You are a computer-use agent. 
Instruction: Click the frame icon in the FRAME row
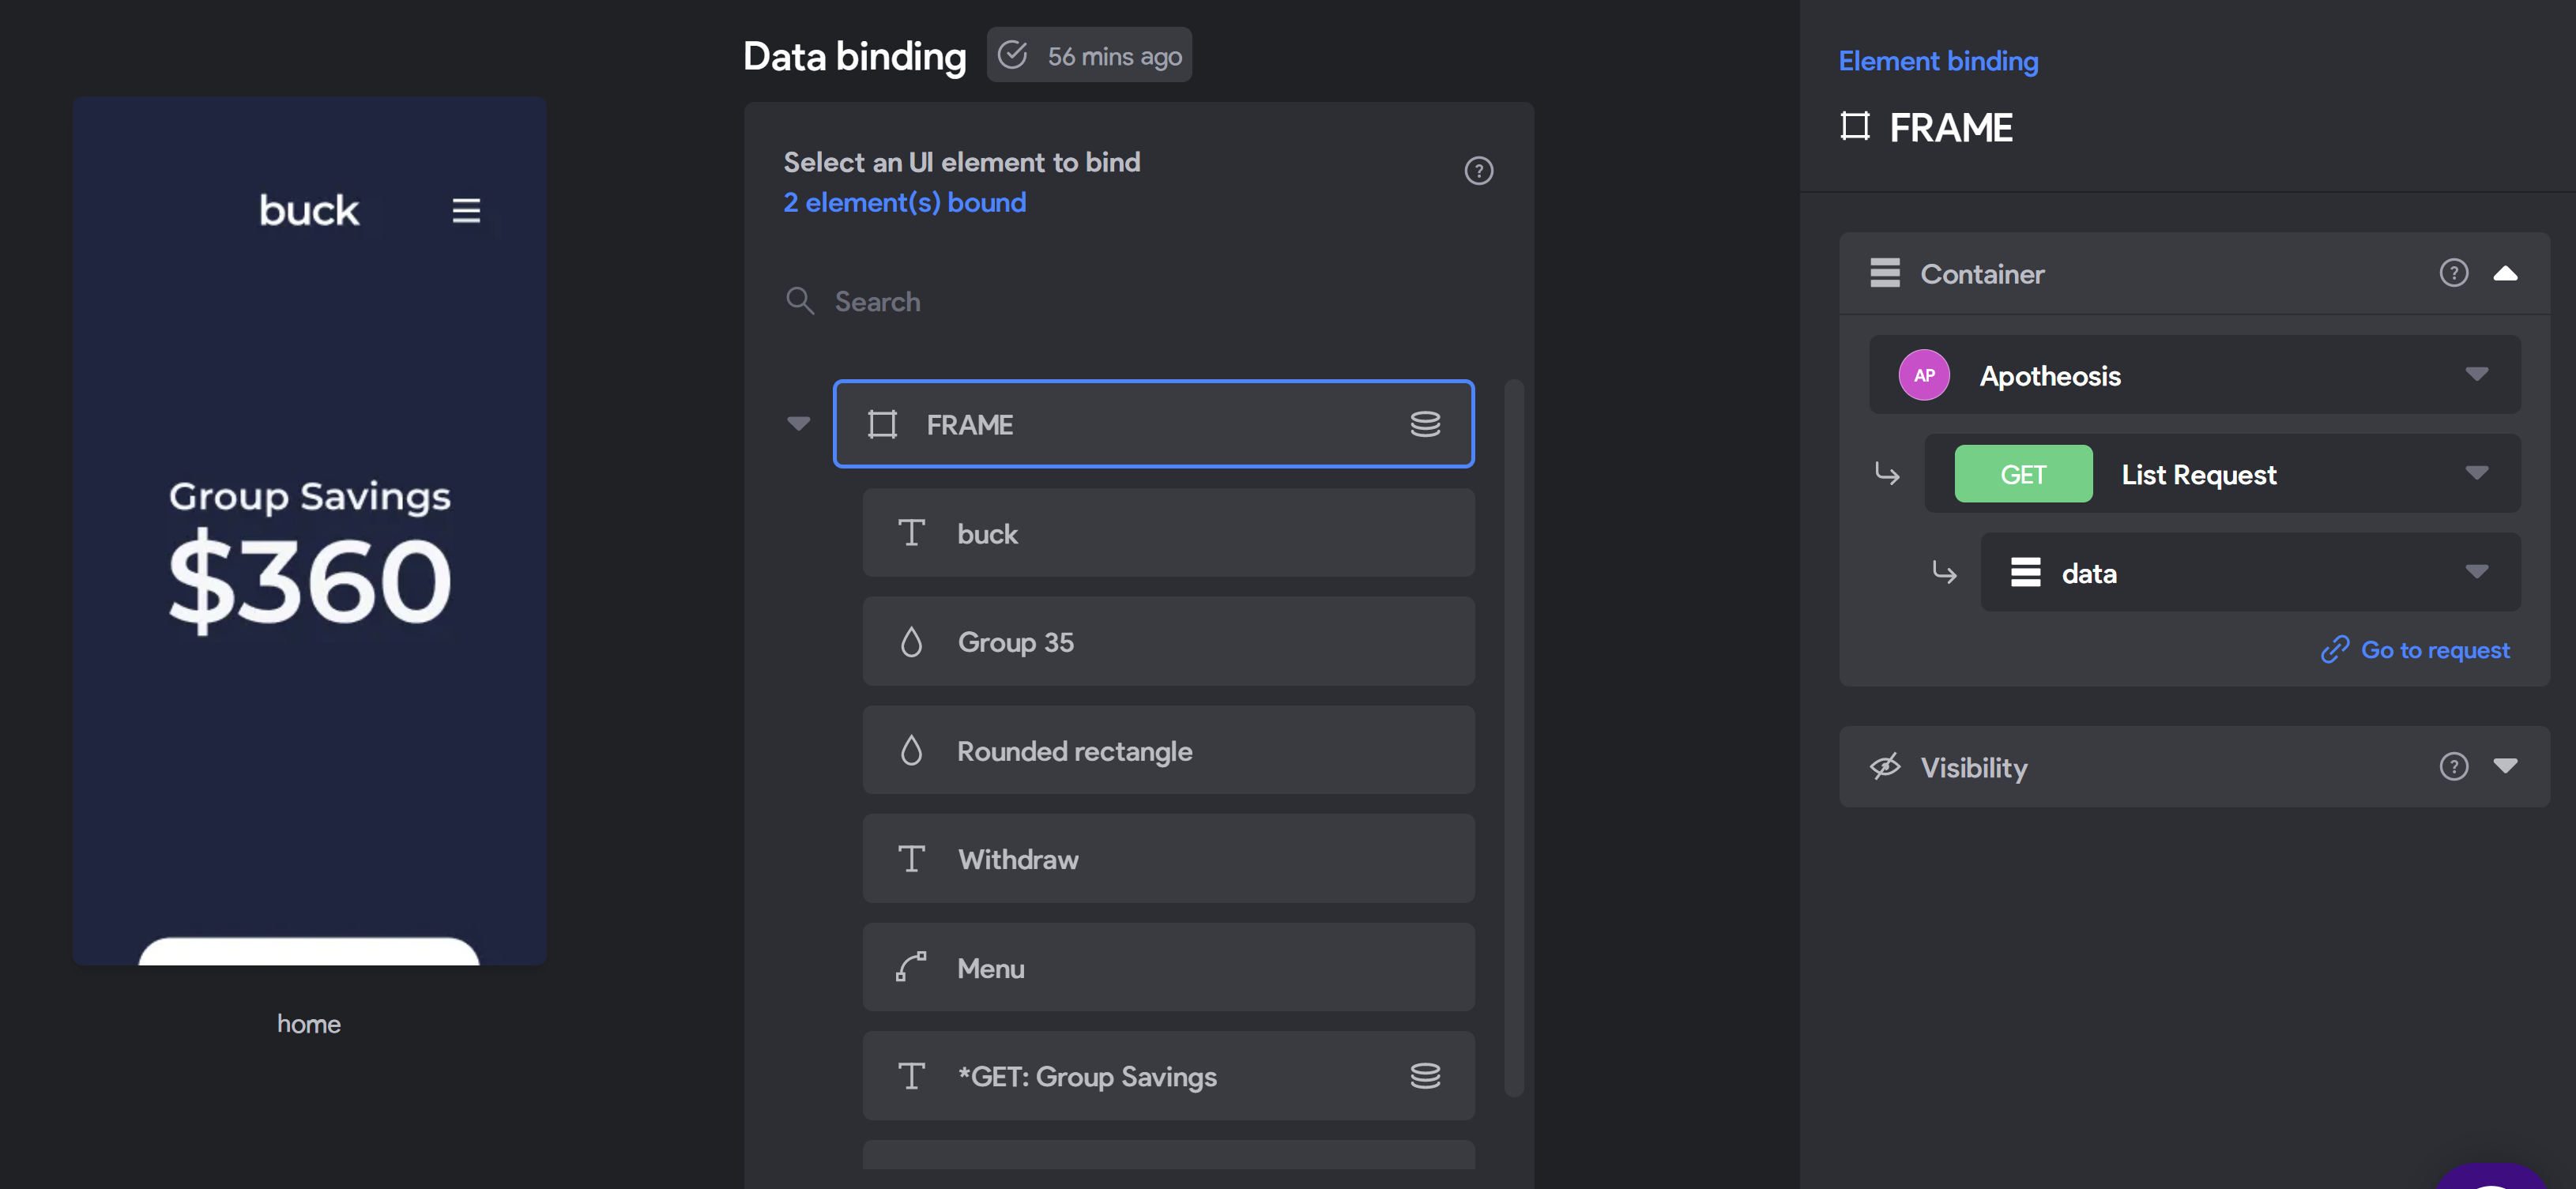(x=882, y=424)
